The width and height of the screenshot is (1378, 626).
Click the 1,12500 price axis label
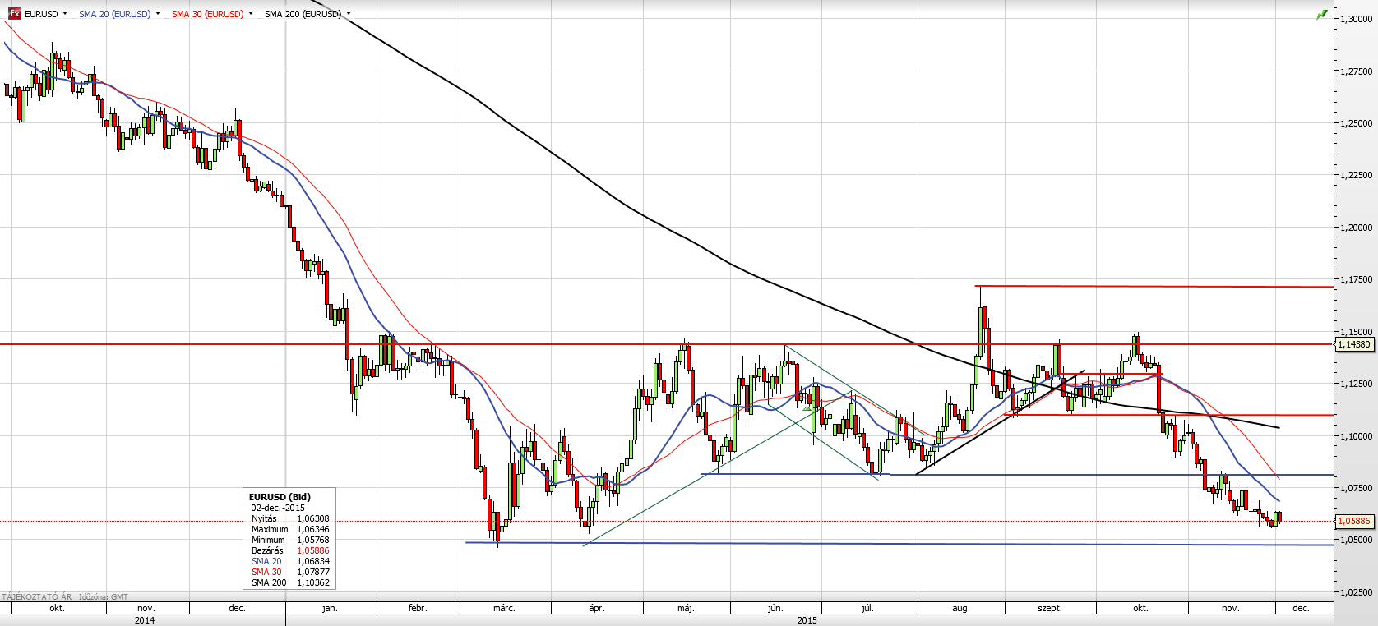[x=1356, y=384]
